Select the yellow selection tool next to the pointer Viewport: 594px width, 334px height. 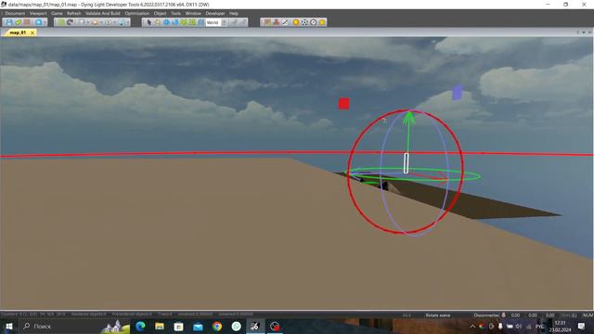pyautogui.click(x=158, y=22)
